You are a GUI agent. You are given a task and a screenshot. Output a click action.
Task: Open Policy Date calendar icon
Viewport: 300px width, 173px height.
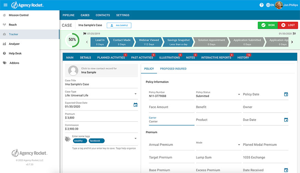[x=286, y=94]
